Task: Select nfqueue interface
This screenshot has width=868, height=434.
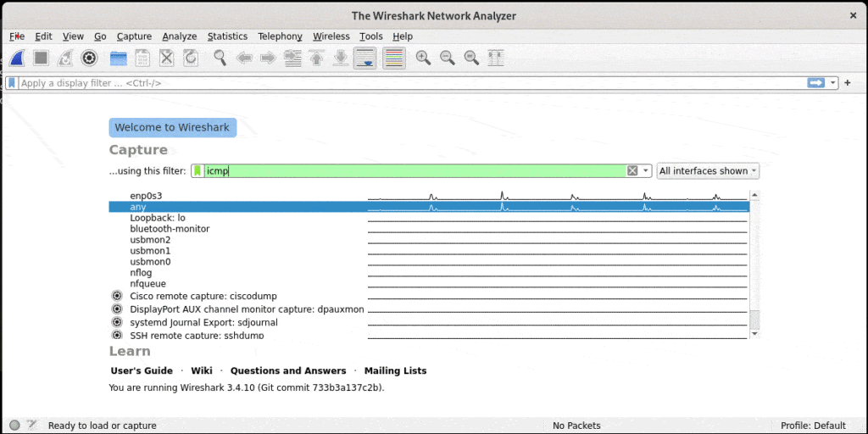Action: tap(428, 284)
